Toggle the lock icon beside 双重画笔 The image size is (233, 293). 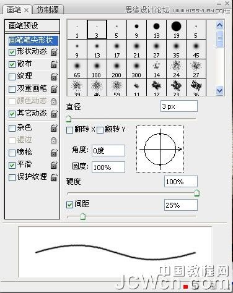coord(54,89)
